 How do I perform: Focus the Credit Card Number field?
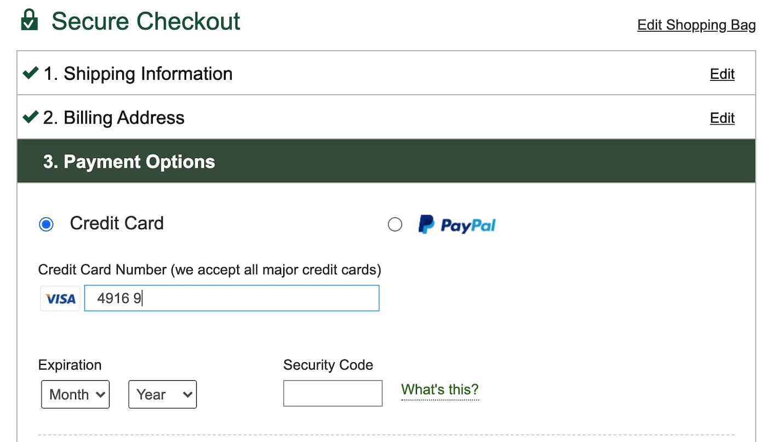tap(232, 298)
